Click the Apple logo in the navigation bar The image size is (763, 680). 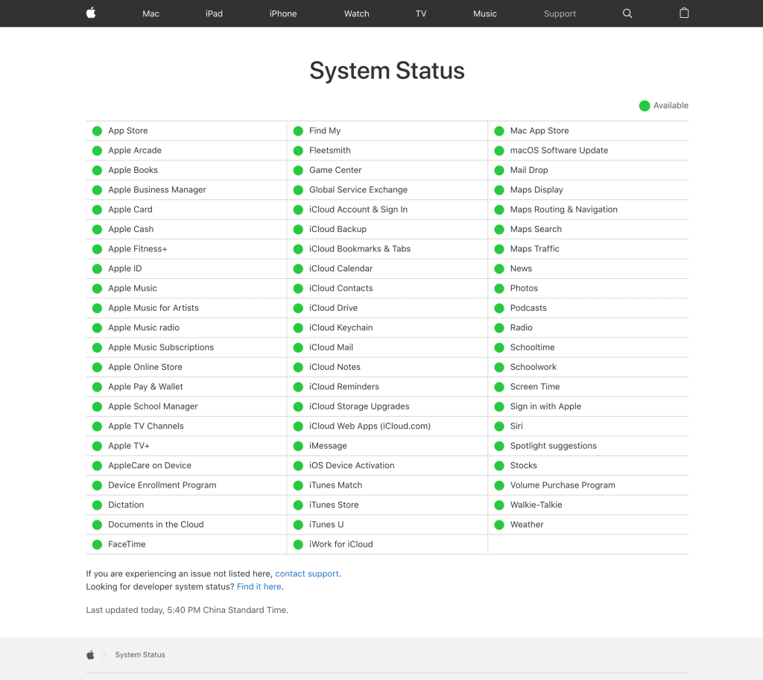click(90, 13)
